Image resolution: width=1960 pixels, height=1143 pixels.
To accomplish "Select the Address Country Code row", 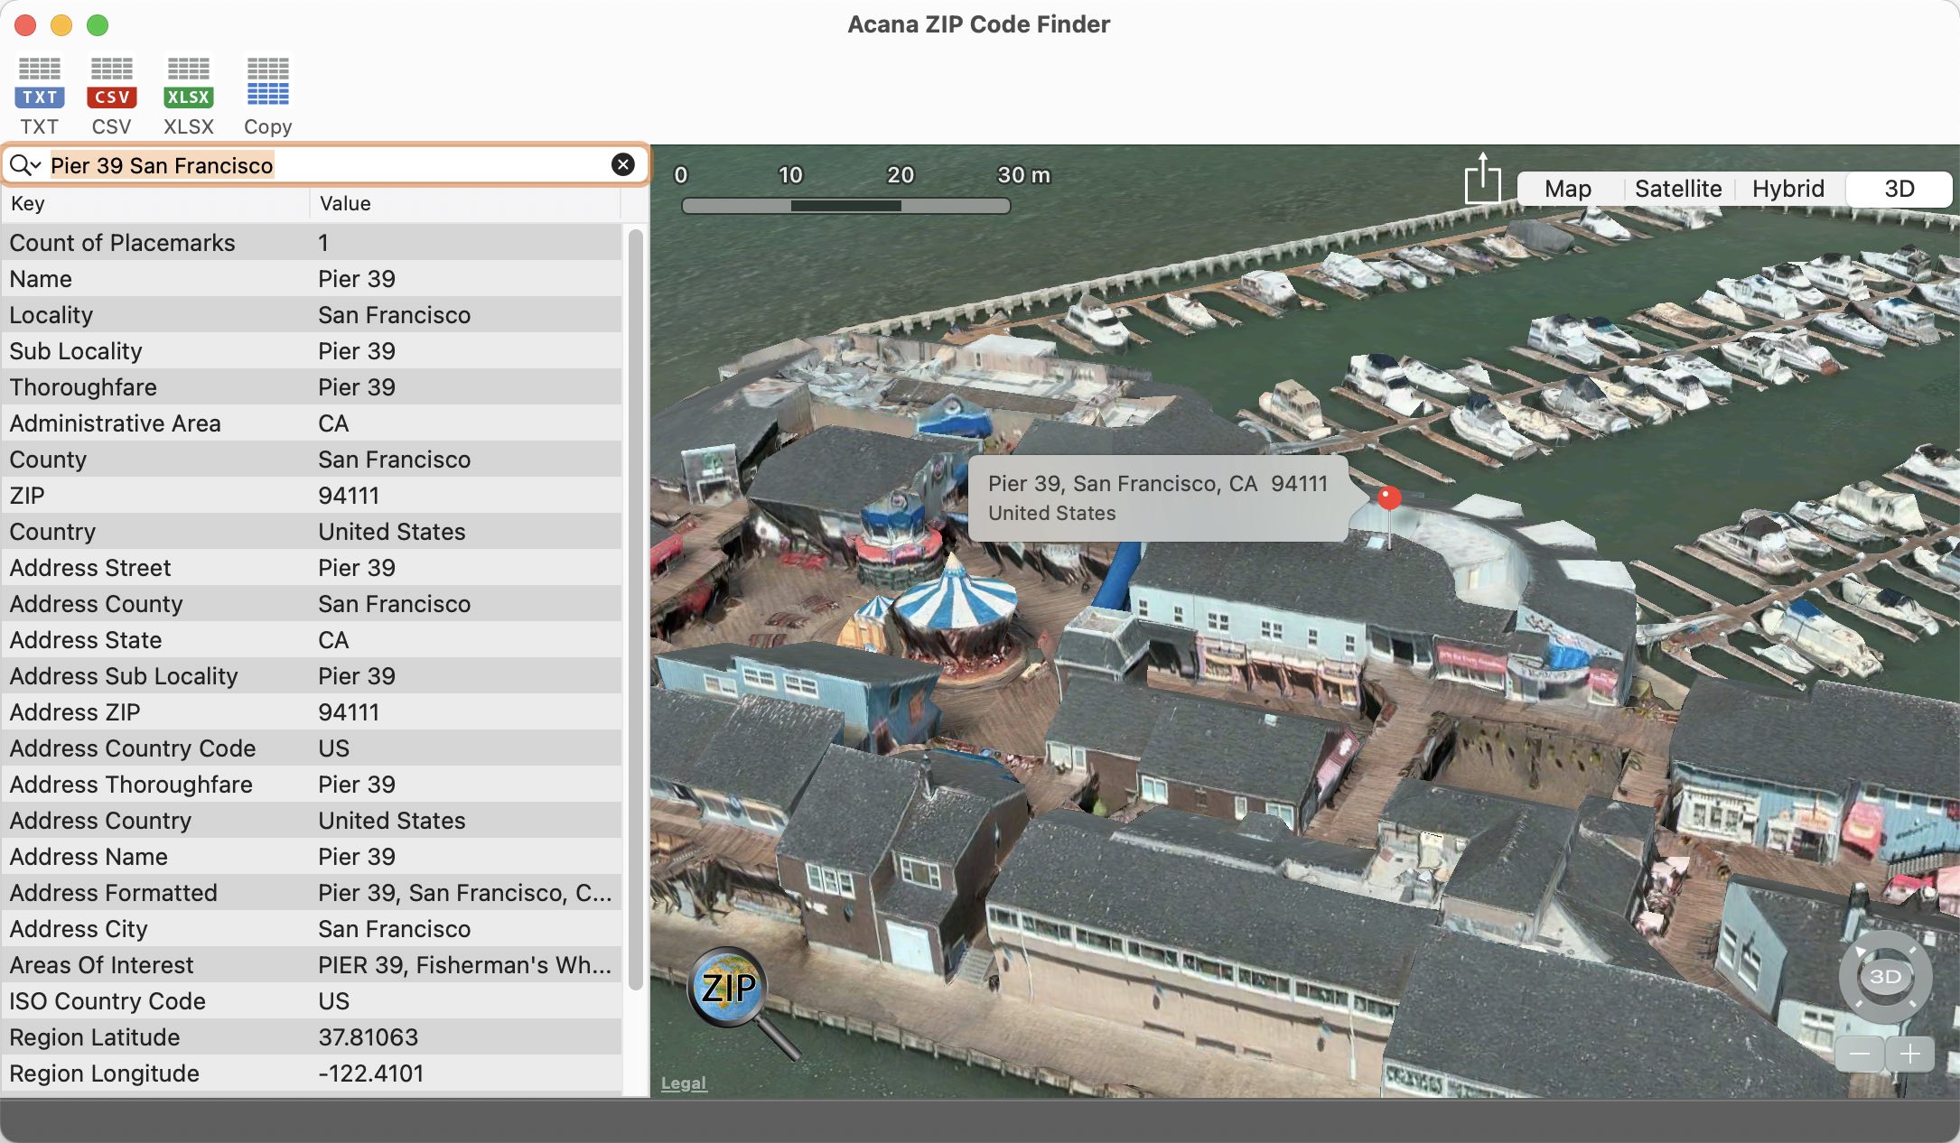I will click(x=312, y=748).
